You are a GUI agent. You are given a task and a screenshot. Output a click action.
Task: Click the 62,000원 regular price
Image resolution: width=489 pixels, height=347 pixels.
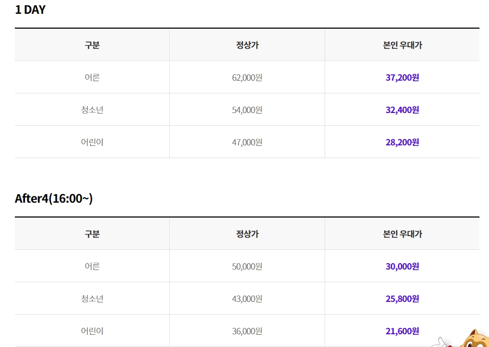(247, 77)
